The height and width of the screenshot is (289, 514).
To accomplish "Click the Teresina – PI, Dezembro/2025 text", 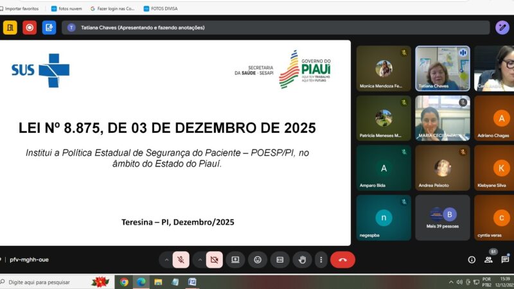I will point(178,222).
